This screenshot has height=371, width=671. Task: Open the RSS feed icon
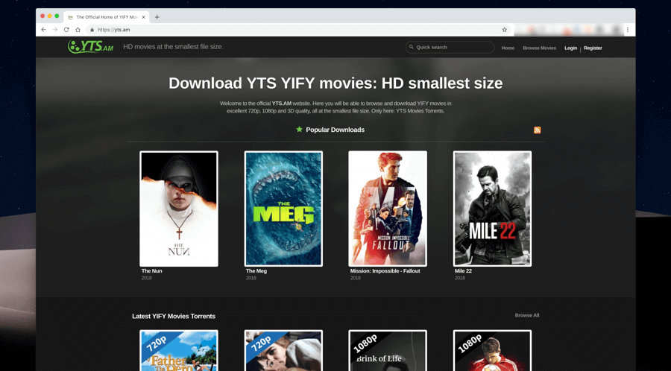(x=537, y=130)
